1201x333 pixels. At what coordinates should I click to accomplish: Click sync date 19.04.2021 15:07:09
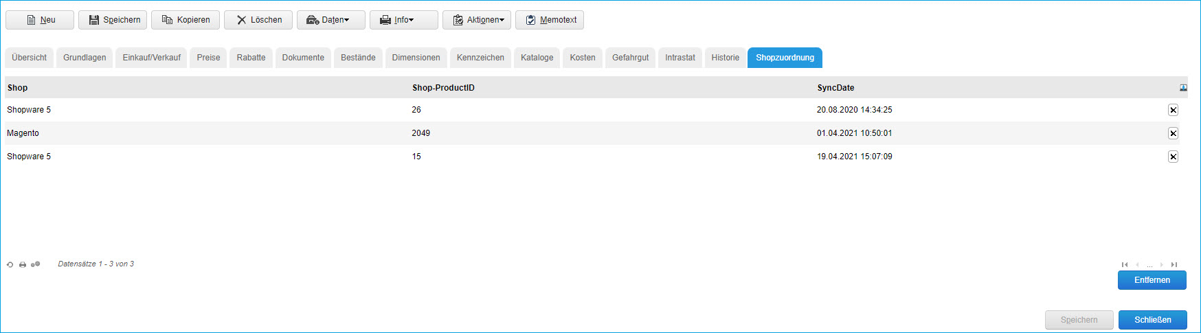(x=854, y=157)
